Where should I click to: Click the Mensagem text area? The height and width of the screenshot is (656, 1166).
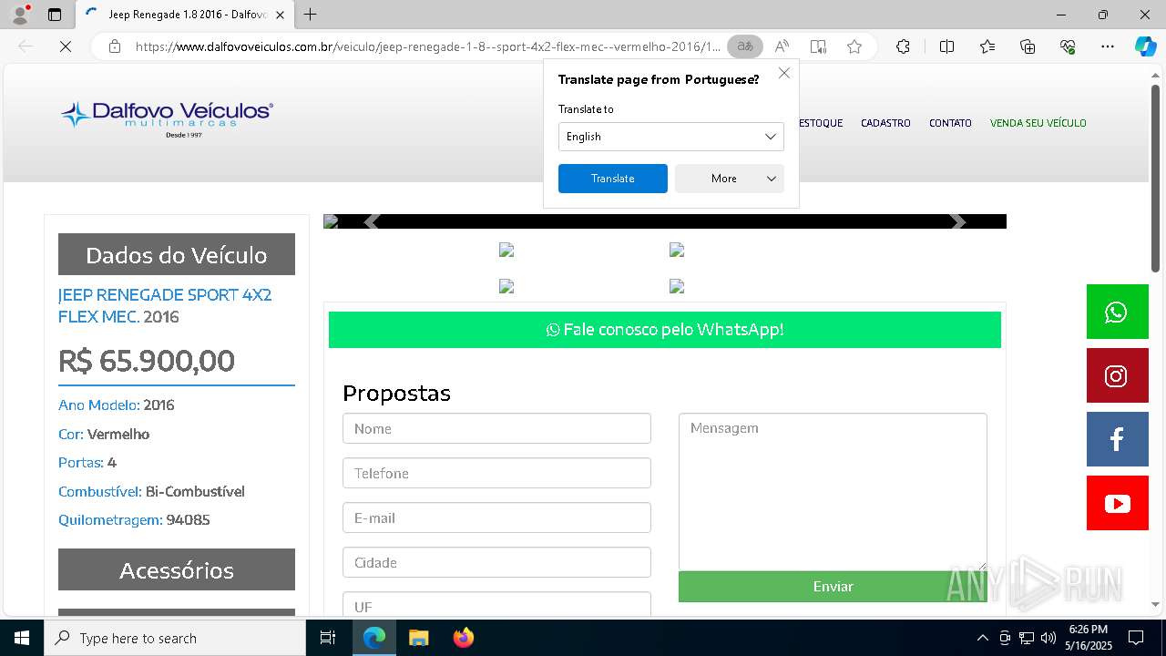833,492
